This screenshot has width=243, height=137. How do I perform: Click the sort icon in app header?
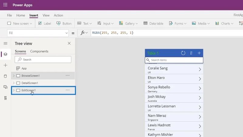pyautogui.click(x=191, y=53)
